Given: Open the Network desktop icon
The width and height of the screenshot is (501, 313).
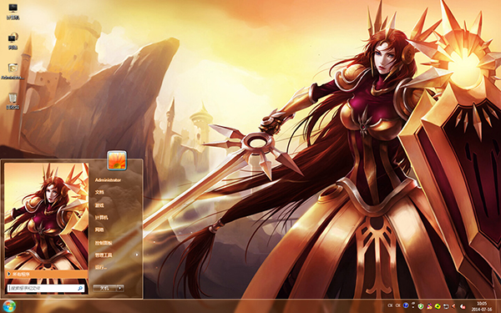Looking at the screenshot, I should coord(13,42).
